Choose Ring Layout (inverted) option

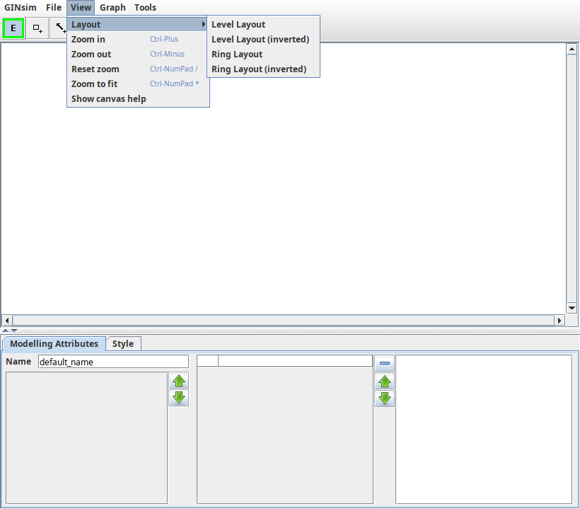(x=259, y=69)
